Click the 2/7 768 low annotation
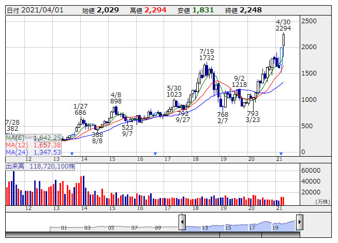This screenshot has height=243, width=338. (x=223, y=118)
